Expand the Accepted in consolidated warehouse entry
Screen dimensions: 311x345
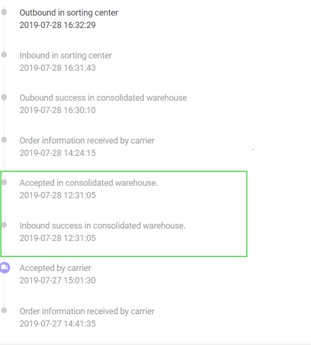(89, 183)
